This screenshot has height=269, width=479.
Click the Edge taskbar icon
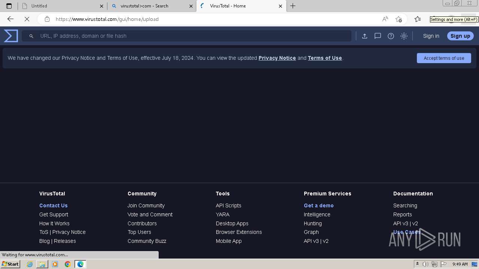80,264
